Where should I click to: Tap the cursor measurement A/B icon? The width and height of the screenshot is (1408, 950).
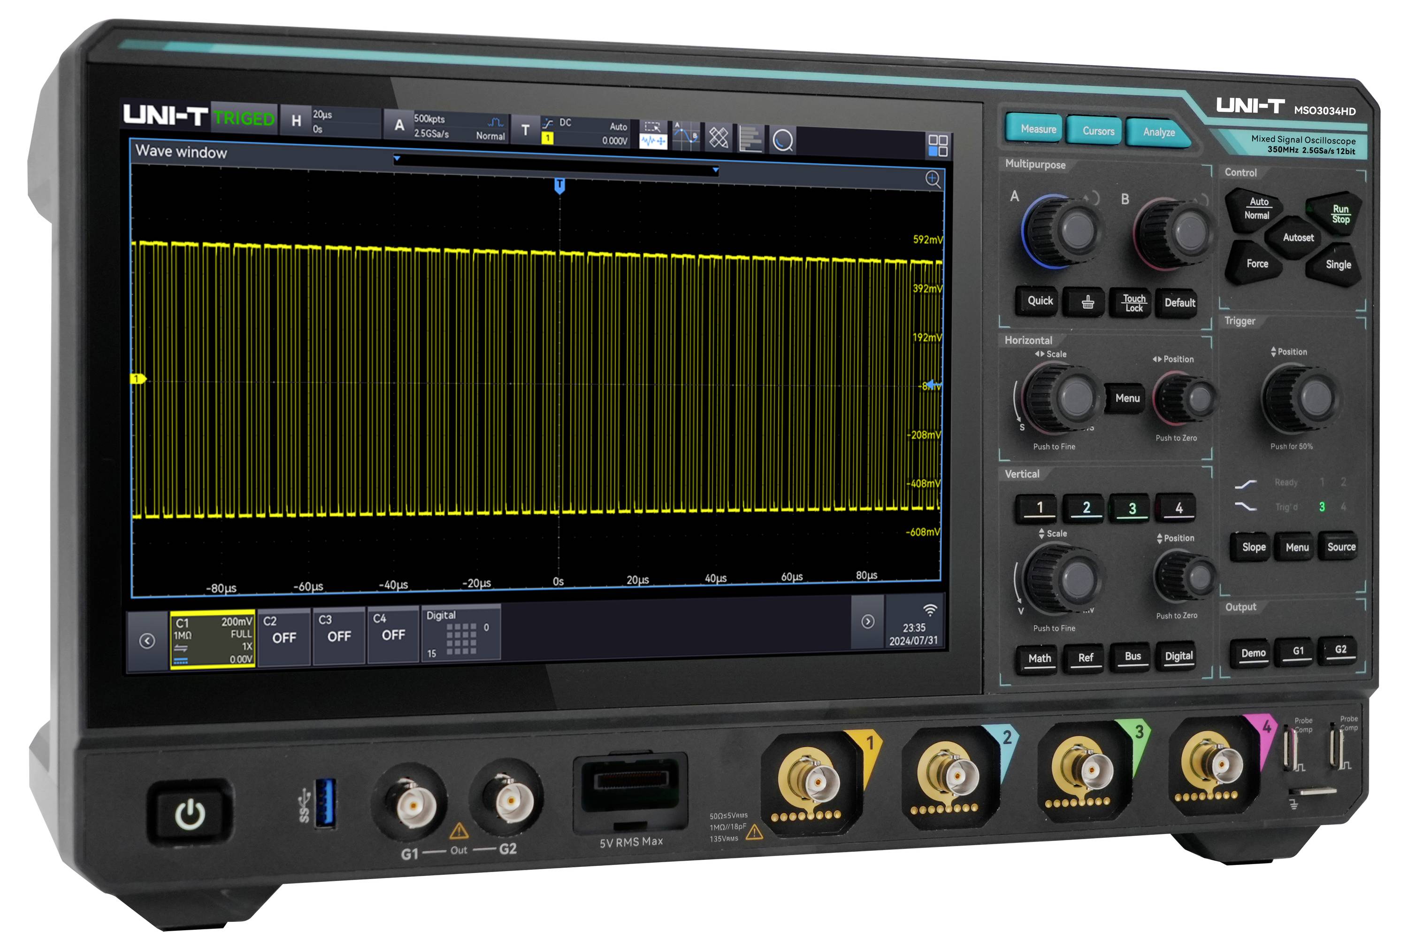(x=686, y=135)
